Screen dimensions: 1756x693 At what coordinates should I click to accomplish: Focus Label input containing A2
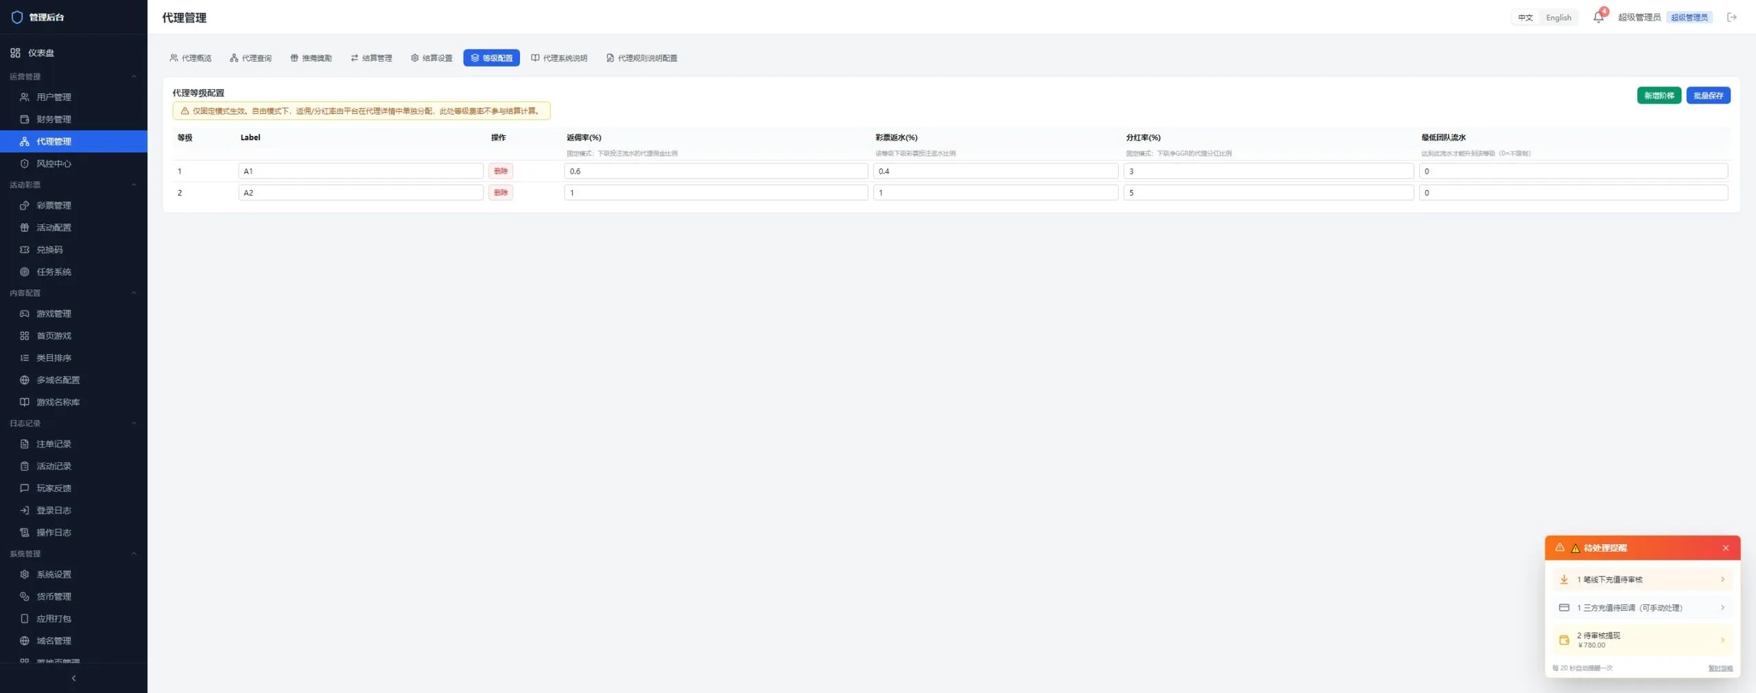[x=361, y=193]
